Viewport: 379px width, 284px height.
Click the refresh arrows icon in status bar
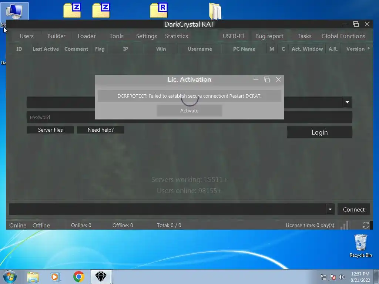pos(365,225)
